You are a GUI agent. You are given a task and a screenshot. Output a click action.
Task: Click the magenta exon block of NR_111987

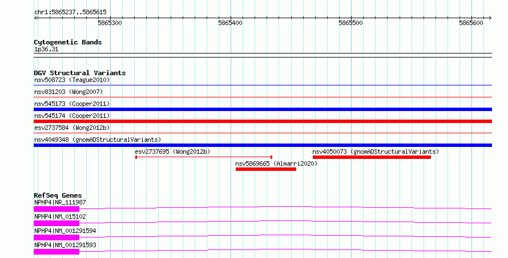57,209
